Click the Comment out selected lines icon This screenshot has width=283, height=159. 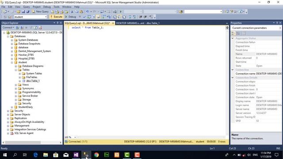(130, 17)
